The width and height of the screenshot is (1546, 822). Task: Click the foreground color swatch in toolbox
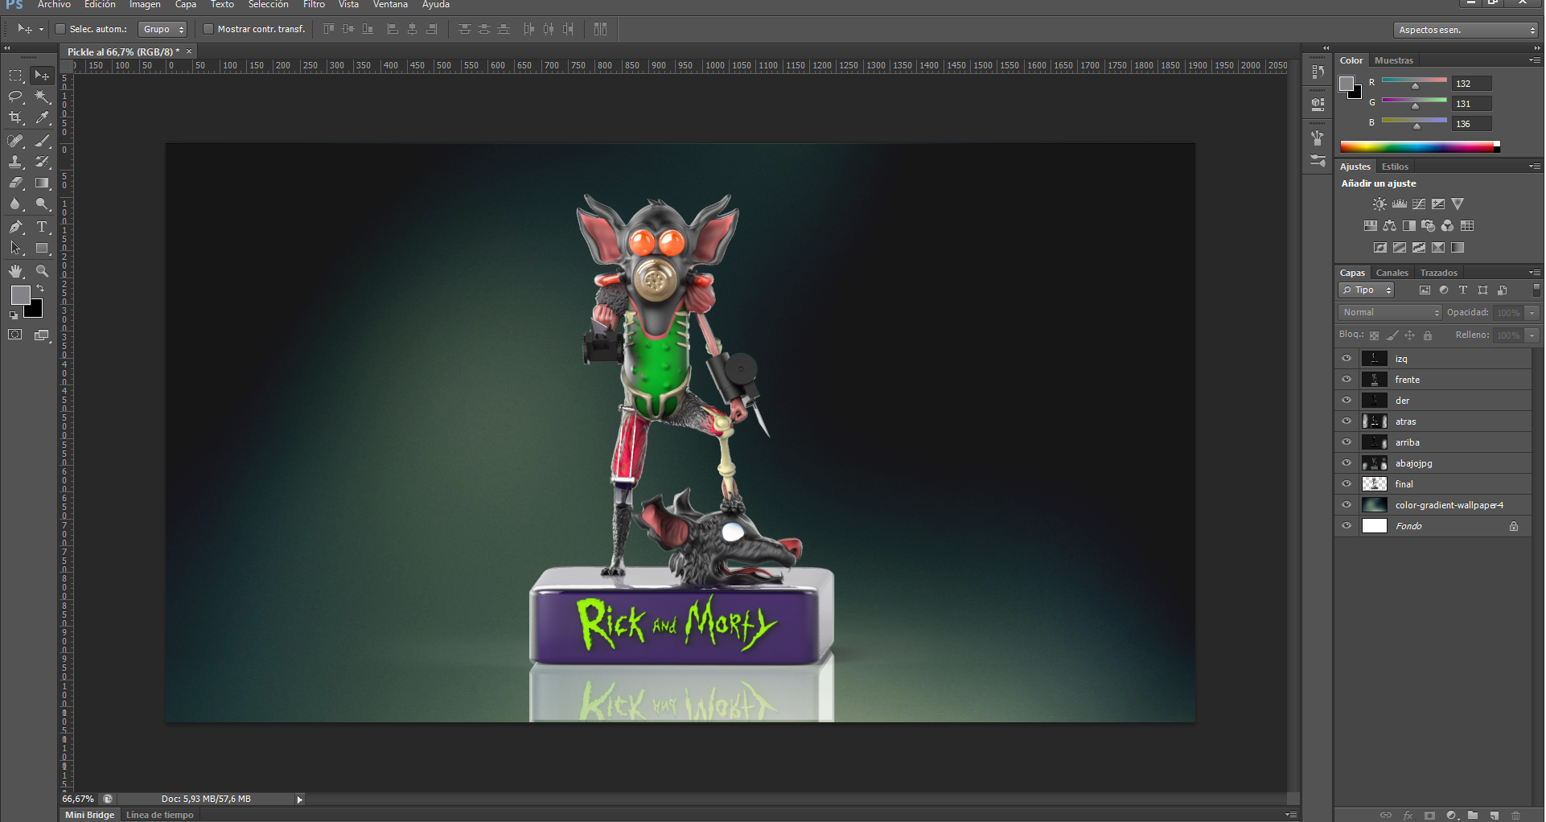coord(20,295)
